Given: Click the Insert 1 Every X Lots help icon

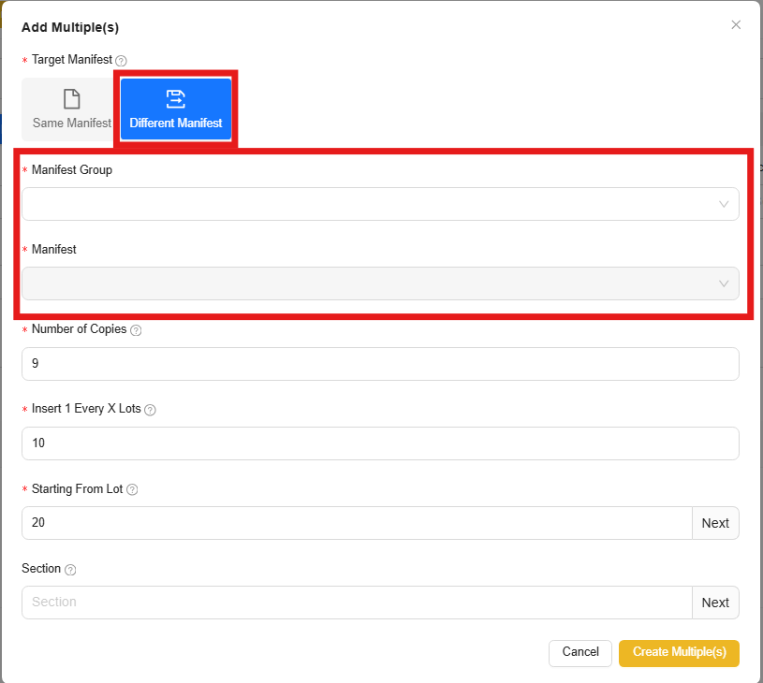Looking at the screenshot, I should tap(151, 410).
